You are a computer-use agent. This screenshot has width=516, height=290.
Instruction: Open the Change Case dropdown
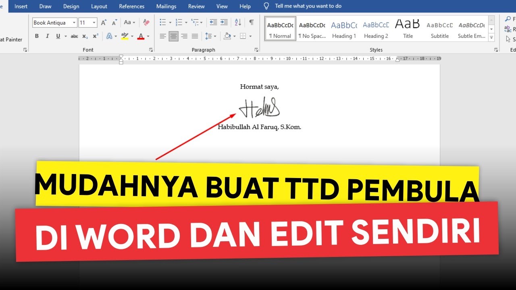[x=129, y=23]
